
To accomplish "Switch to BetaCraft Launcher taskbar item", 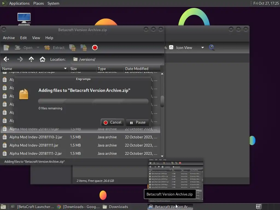I will click(x=33, y=207).
